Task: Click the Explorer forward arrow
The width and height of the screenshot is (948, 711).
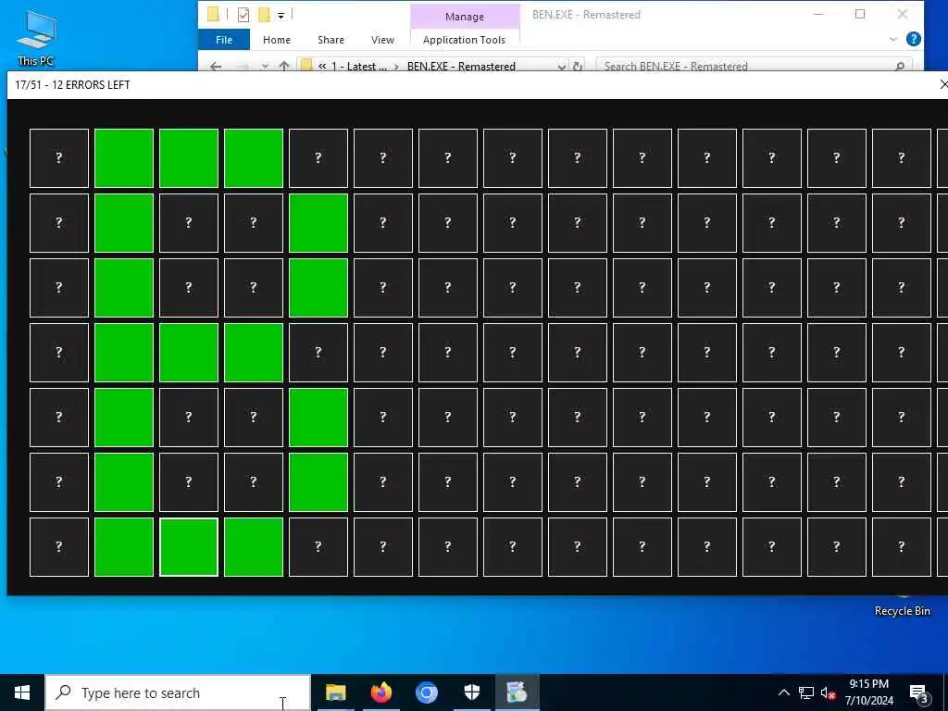Action: coord(243,66)
